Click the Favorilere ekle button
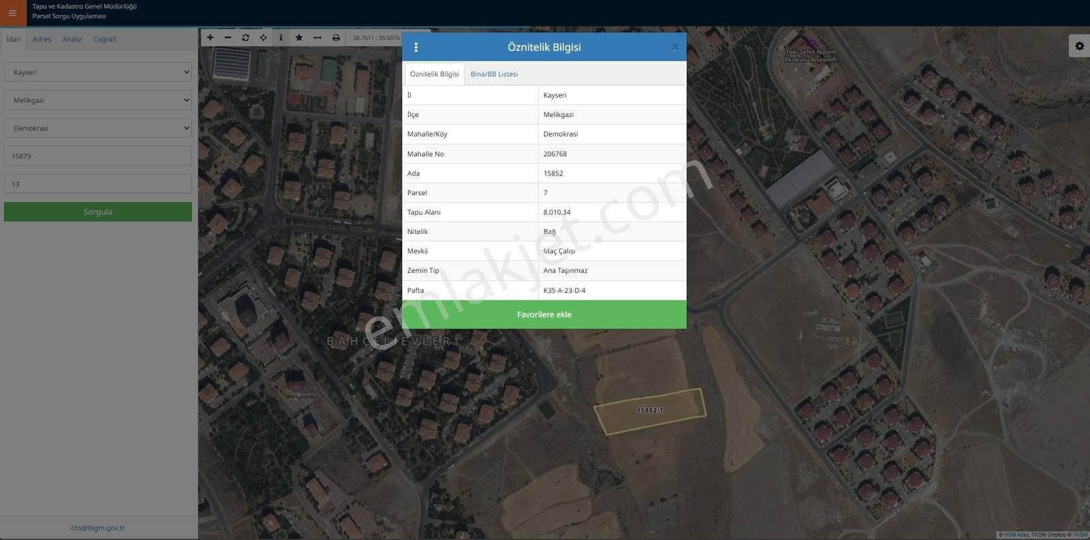Screen dimensions: 1090x540 tap(544, 315)
